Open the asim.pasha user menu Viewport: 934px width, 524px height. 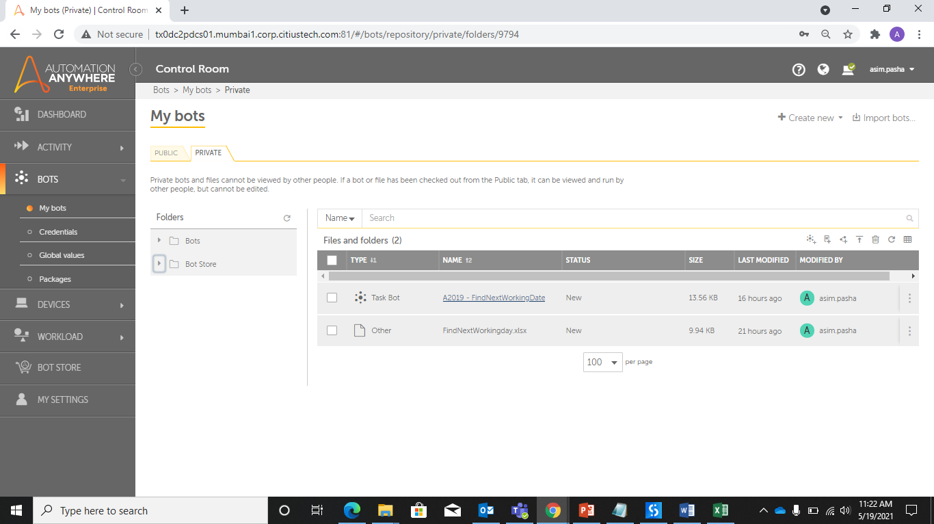(x=892, y=69)
